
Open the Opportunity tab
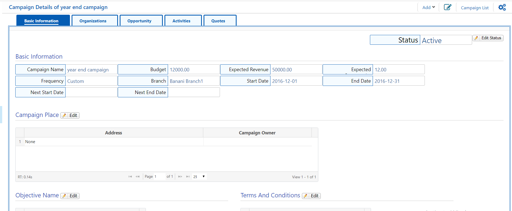point(141,20)
